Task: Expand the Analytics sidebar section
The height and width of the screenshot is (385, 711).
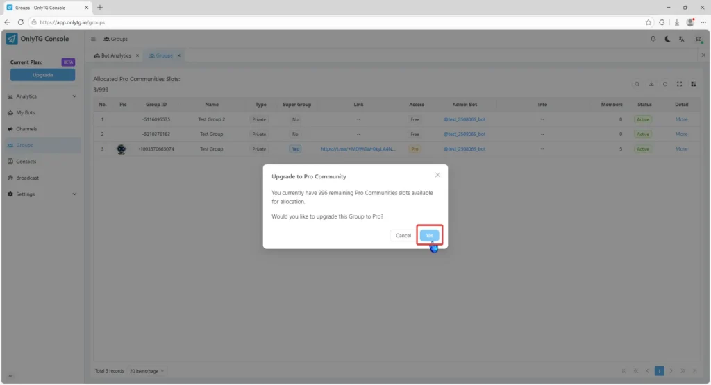Action: [74, 96]
